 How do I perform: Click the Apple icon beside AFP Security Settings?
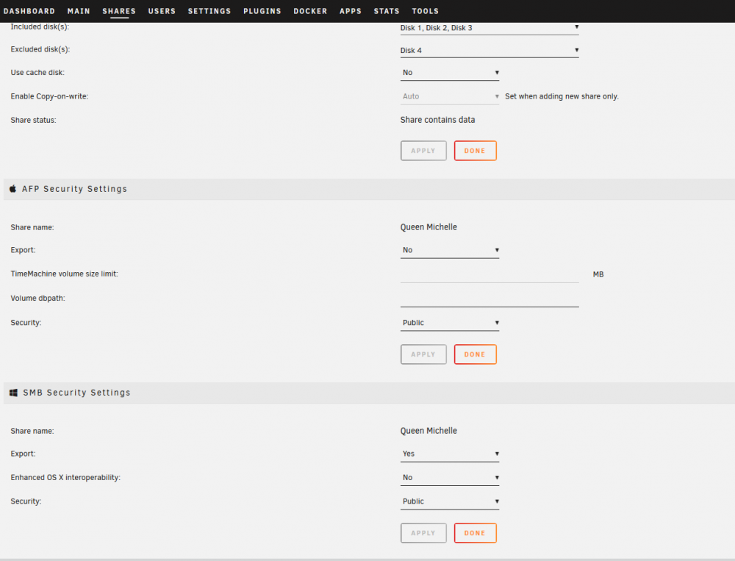click(x=13, y=188)
